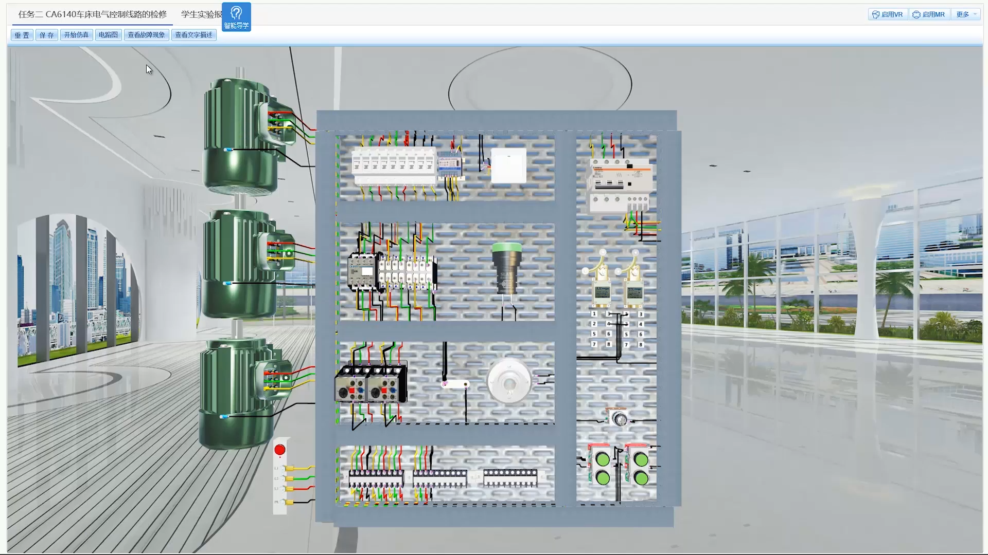View fault phenomenon via 查看故障现象
The height and width of the screenshot is (555, 988).
(146, 35)
